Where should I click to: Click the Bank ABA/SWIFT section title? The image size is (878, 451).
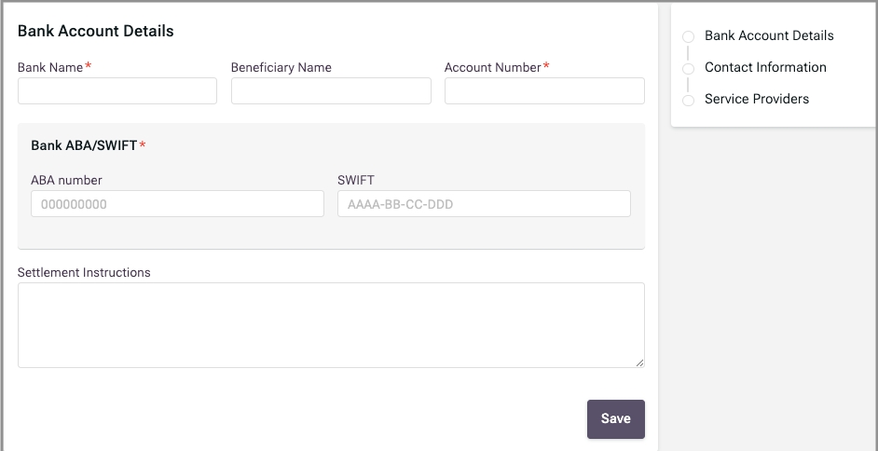click(84, 145)
